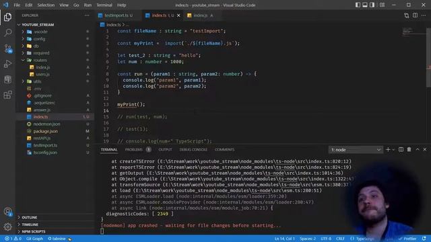
Task: Open the Extensions view icon
Action: click(7, 95)
